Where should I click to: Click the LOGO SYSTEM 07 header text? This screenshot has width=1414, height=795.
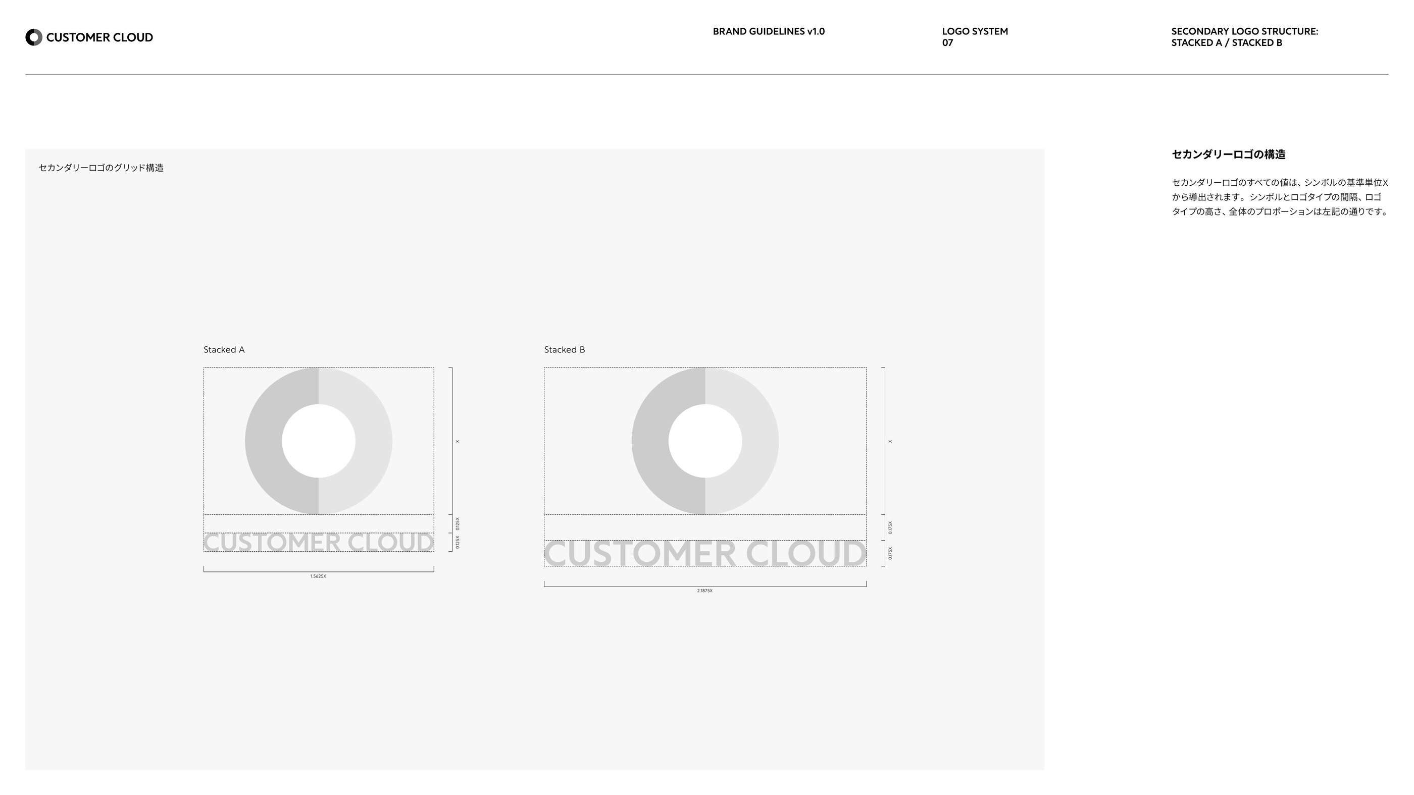(x=975, y=37)
